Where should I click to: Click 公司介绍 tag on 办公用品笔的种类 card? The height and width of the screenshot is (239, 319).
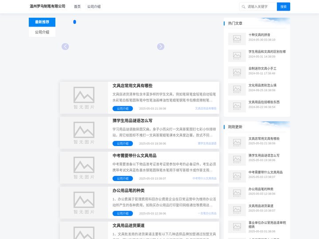[123, 213]
